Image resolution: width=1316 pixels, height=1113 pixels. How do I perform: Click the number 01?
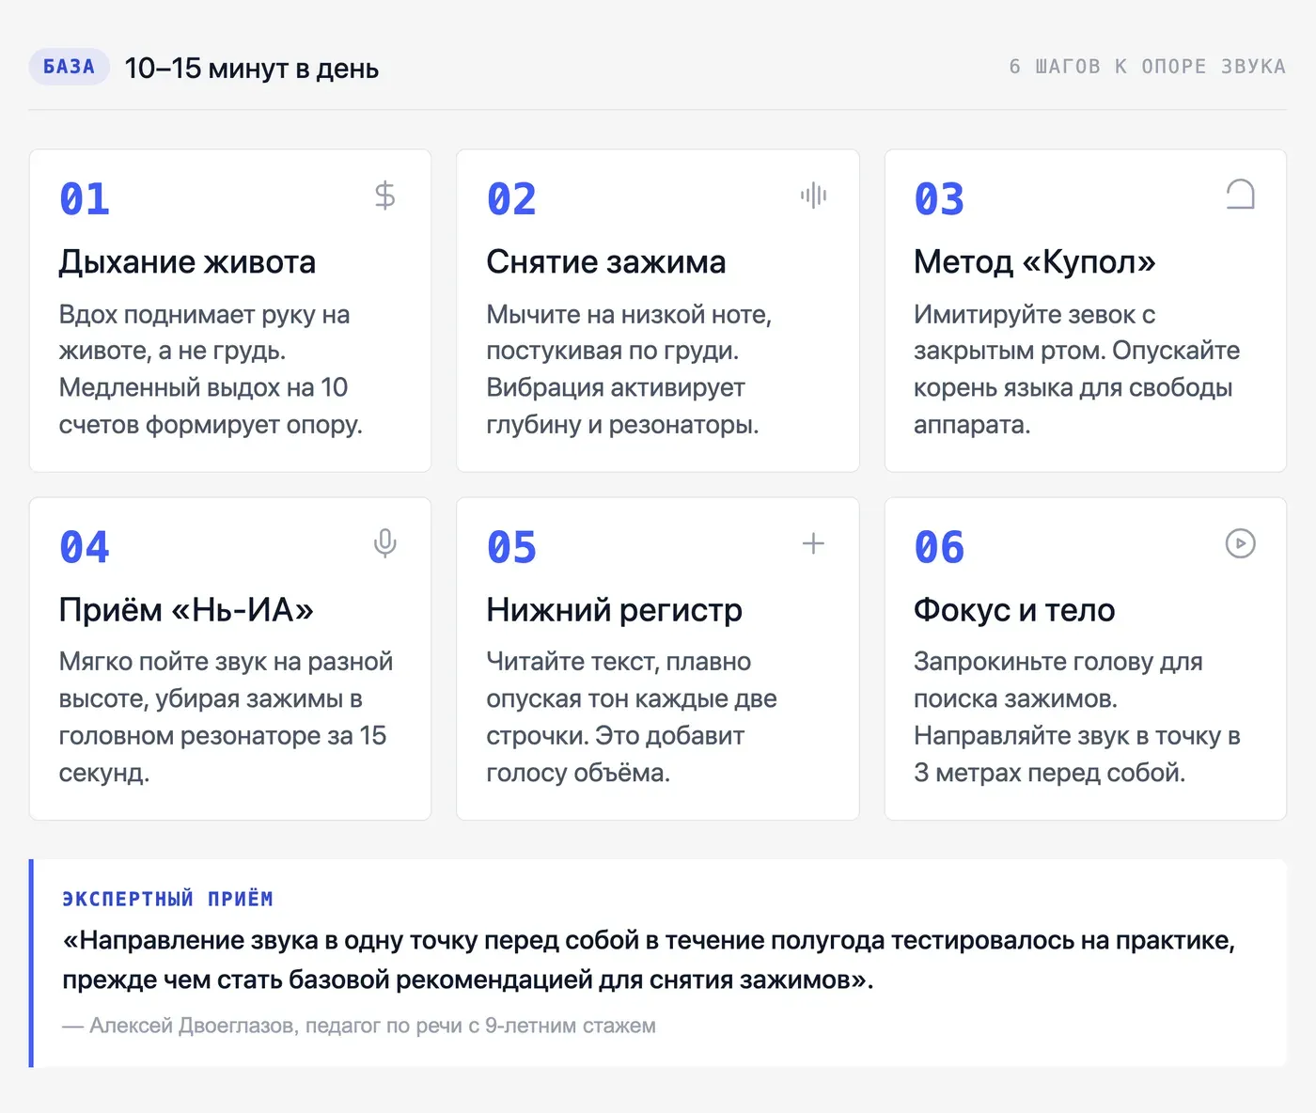click(85, 198)
